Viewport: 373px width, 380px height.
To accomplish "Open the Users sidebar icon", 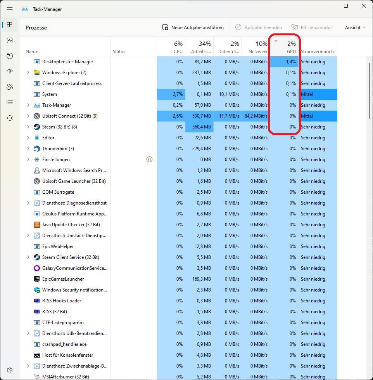I will tap(10, 87).
